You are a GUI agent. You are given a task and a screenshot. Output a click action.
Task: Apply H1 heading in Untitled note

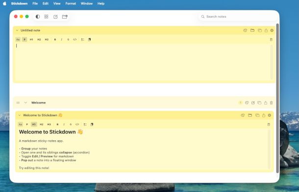click(x=31, y=40)
